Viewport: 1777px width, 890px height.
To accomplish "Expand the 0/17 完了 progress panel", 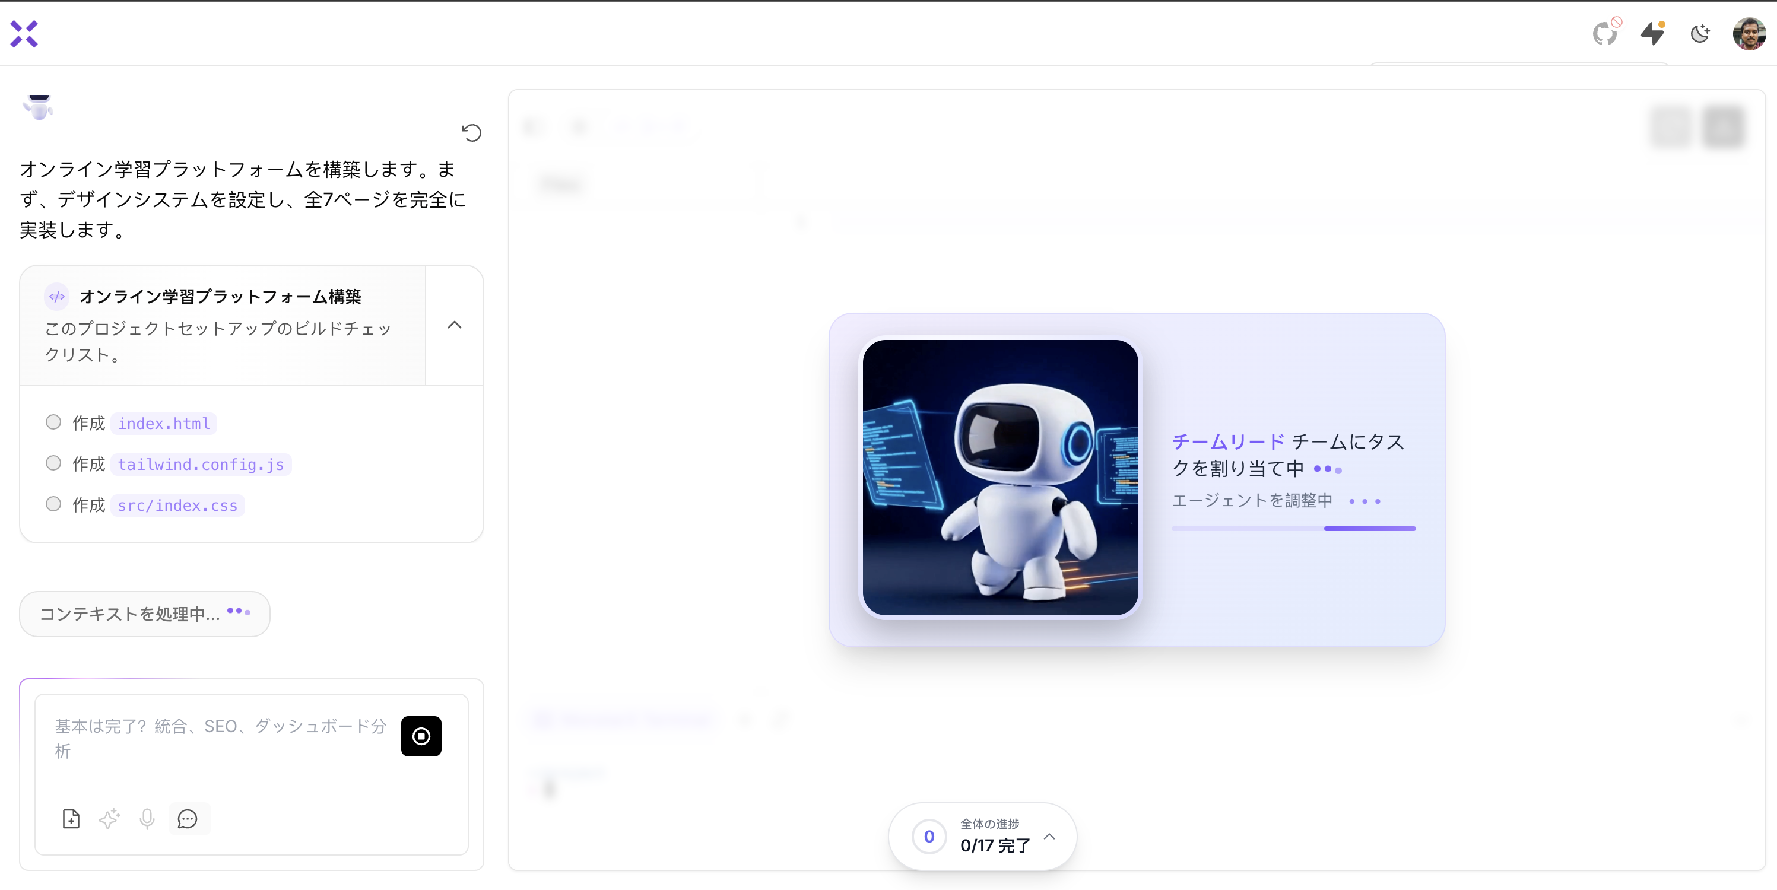I will pyautogui.click(x=1049, y=836).
